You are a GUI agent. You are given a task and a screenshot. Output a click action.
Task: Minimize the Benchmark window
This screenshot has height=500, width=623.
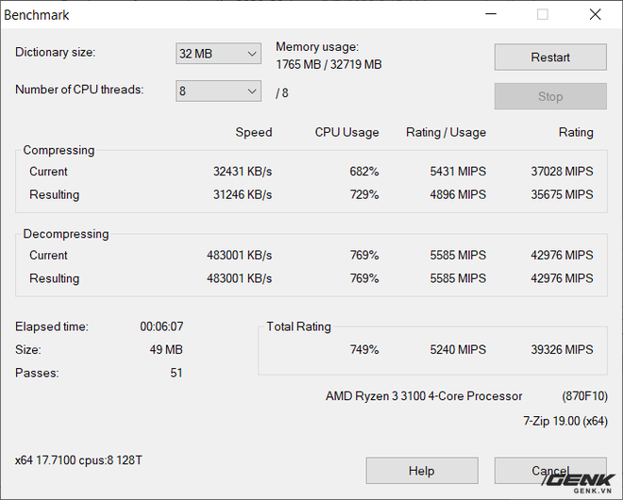[x=492, y=15]
